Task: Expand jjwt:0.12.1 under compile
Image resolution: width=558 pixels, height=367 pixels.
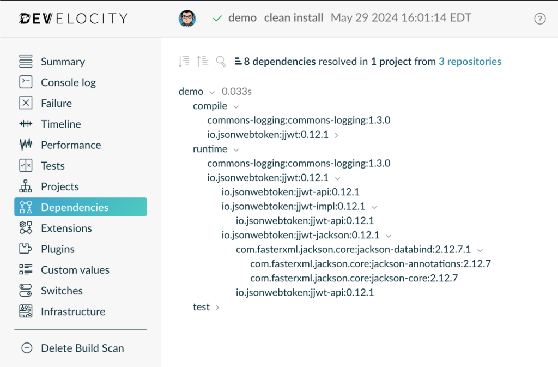Action: tap(337, 135)
